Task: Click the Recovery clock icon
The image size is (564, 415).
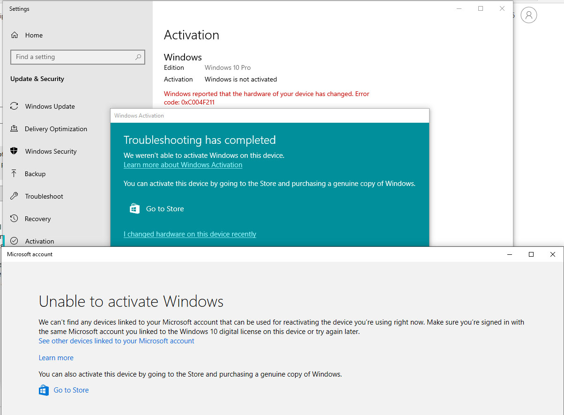Action: coord(15,219)
